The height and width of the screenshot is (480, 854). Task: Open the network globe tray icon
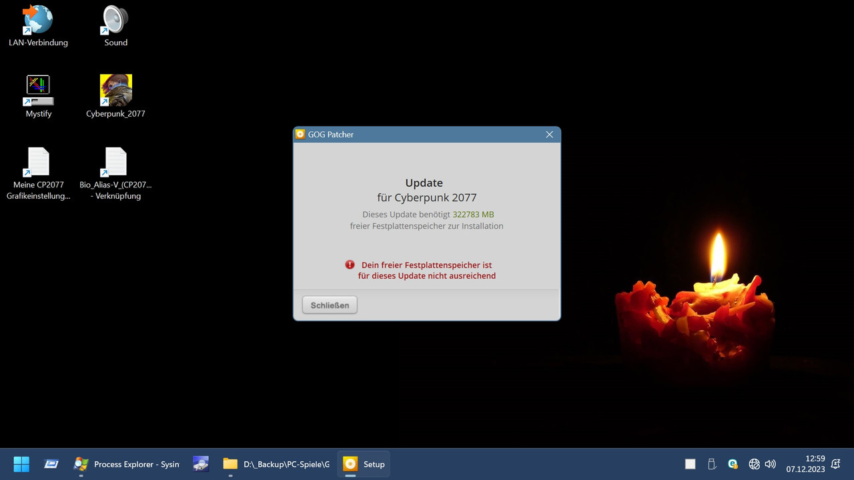755,464
